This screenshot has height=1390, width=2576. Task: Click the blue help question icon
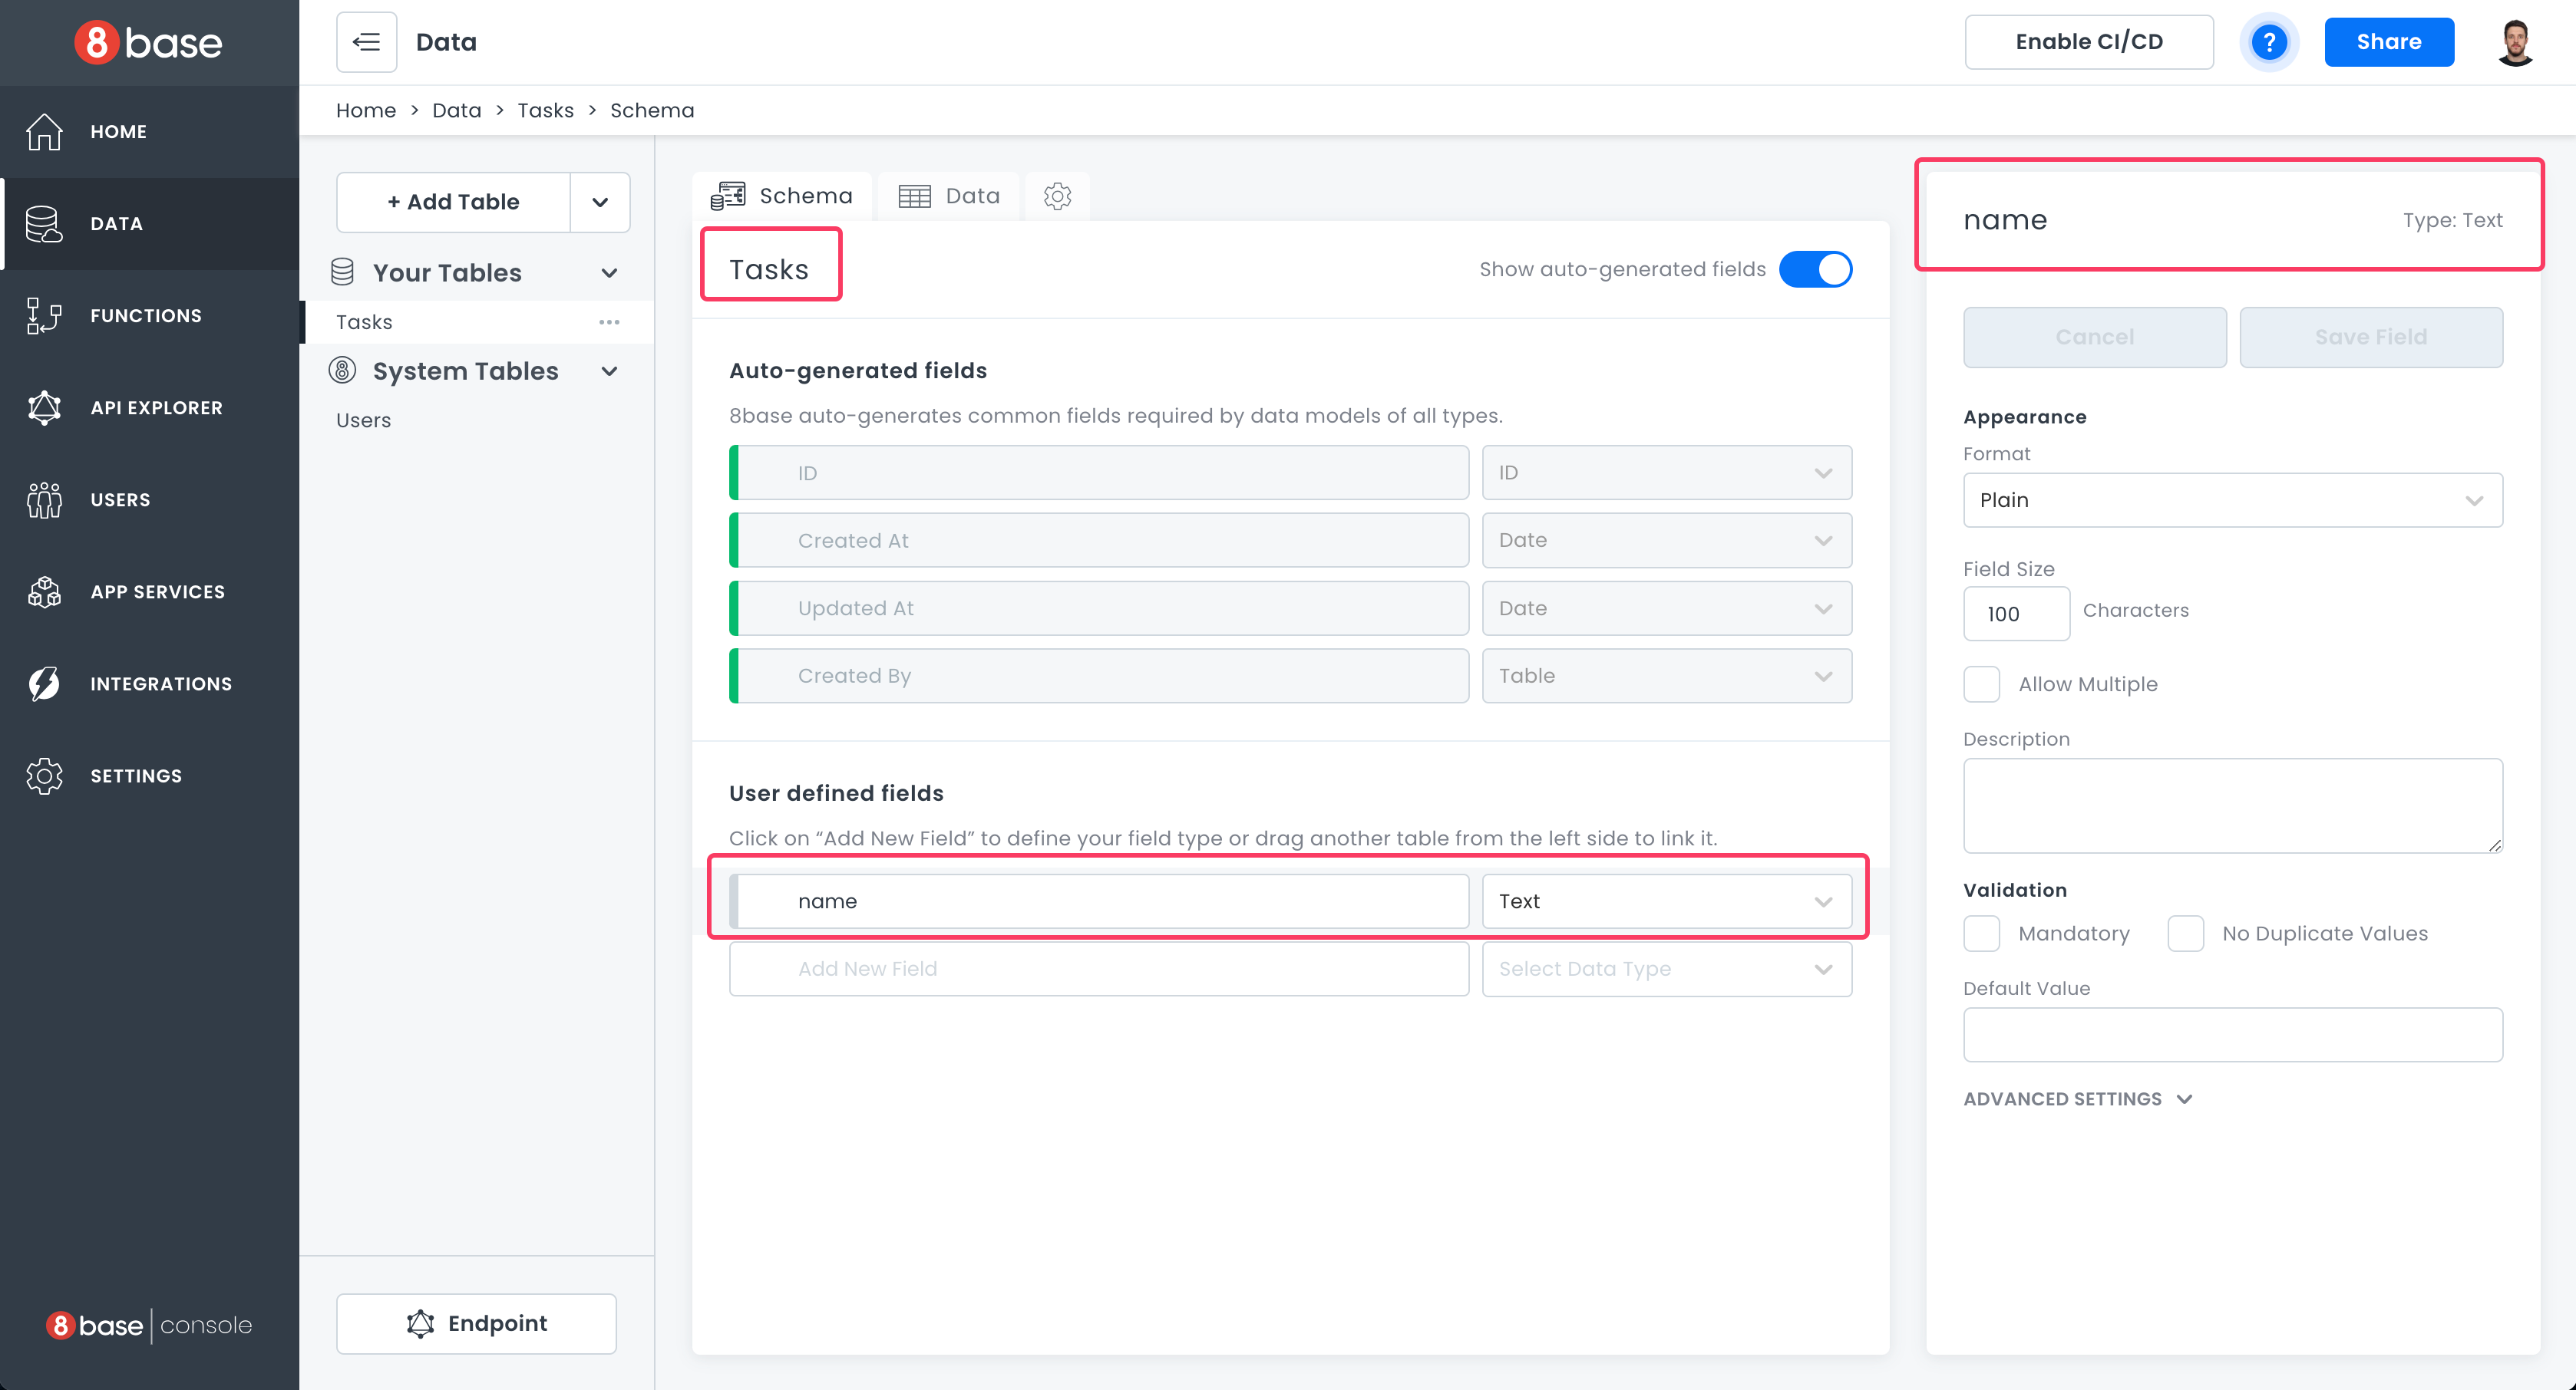tap(2268, 42)
